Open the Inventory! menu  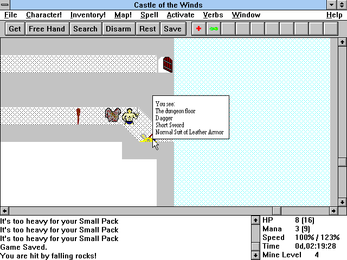coord(88,15)
